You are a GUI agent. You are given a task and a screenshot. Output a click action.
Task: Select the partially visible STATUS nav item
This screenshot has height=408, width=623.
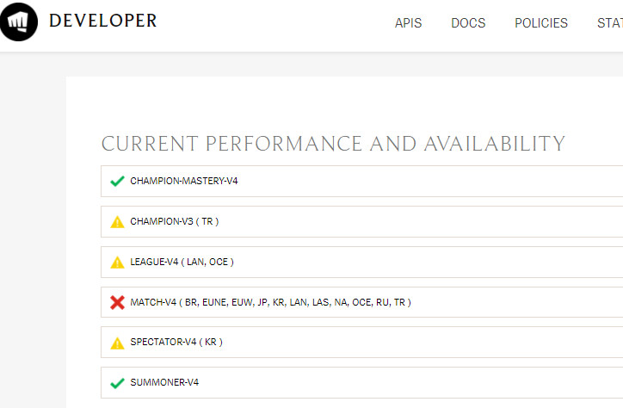click(x=609, y=23)
